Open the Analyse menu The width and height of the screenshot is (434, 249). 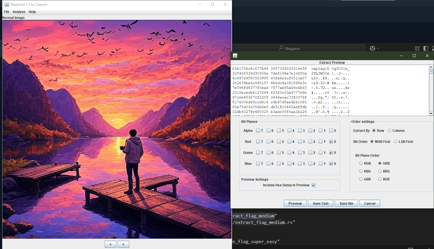click(19, 12)
